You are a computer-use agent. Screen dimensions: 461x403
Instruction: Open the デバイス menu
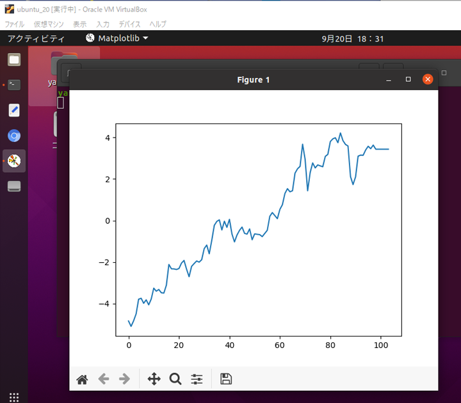tap(129, 24)
